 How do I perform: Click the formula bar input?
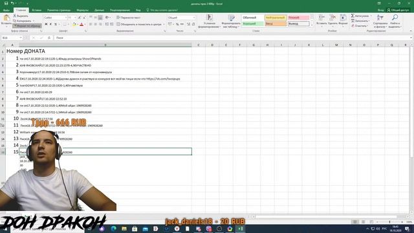pos(232,38)
